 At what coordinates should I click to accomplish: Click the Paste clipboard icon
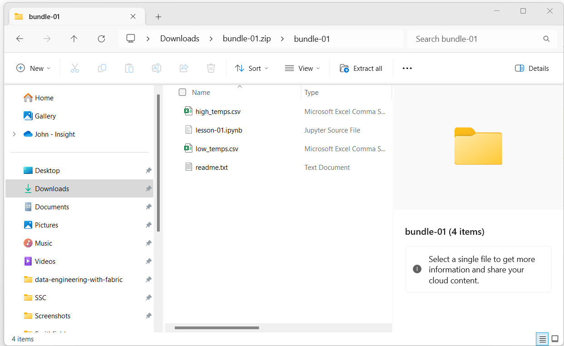(x=129, y=68)
